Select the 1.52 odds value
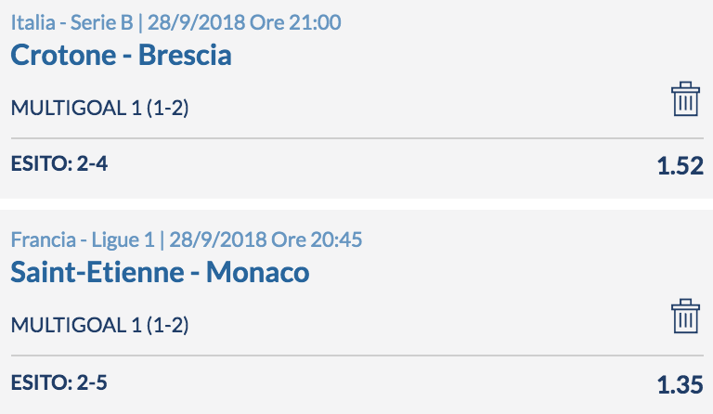Viewport: 713px width, 414px height. point(681,166)
